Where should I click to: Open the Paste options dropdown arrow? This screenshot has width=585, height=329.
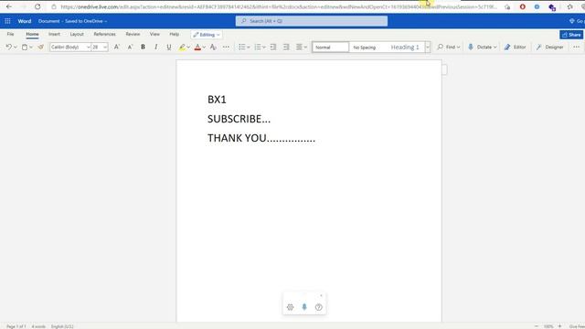pyautogui.click(x=31, y=48)
